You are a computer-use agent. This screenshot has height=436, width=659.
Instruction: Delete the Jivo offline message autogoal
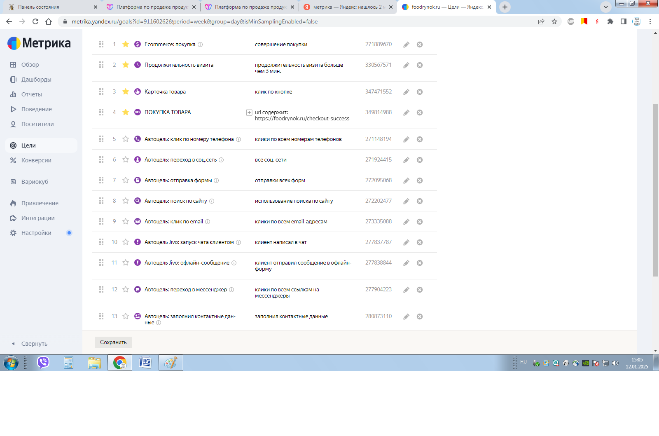[x=420, y=263]
